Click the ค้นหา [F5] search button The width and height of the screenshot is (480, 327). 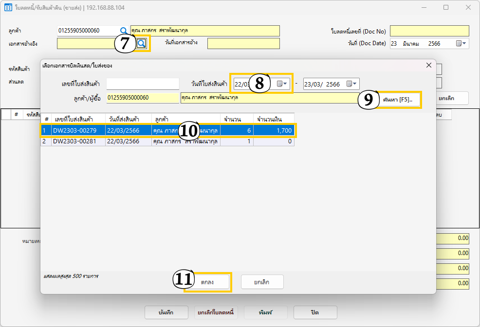pyautogui.click(x=398, y=100)
